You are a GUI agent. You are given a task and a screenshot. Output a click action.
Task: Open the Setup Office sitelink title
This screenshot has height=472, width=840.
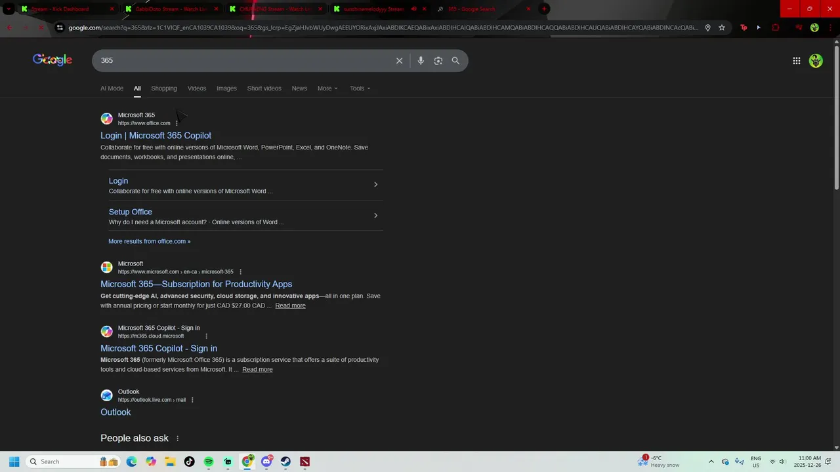click(x=131, y=212)
